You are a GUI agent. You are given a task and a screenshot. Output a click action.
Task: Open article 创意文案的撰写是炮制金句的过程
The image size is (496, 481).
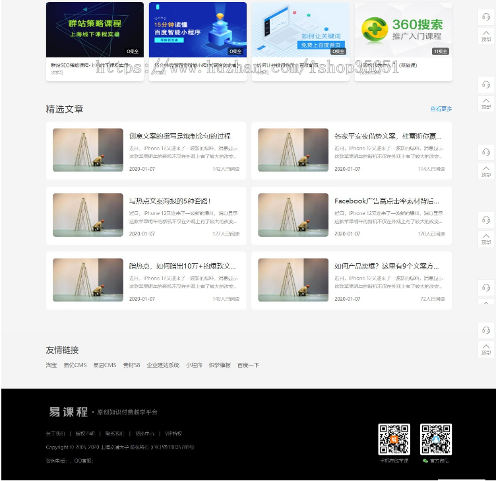(x=179, y=136)
